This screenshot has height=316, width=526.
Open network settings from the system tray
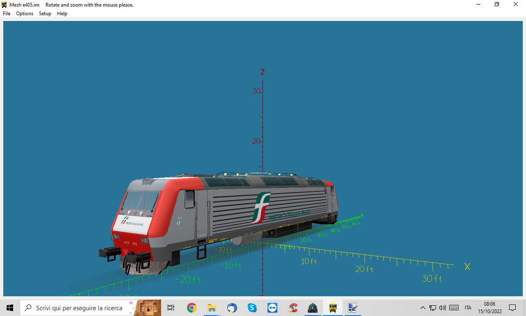pyautogui.click(x=433, y=308)
